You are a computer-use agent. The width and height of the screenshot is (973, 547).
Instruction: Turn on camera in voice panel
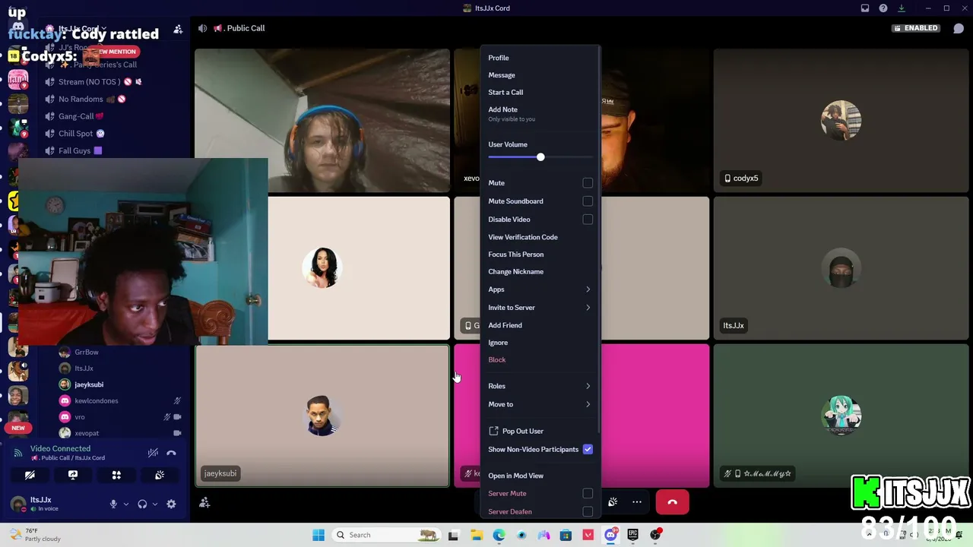(x=30, y=475)
